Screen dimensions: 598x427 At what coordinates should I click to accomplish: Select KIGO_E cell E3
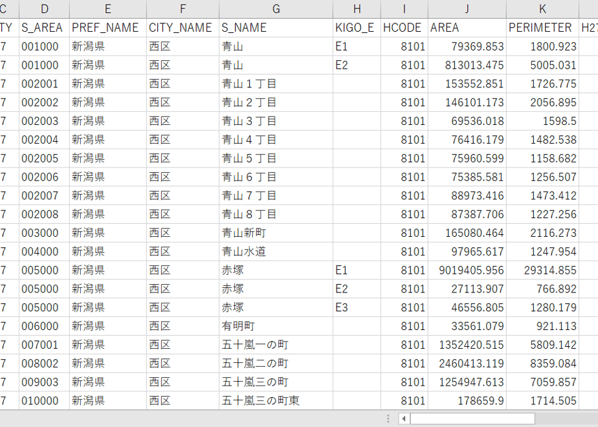[x=357, y=308]
